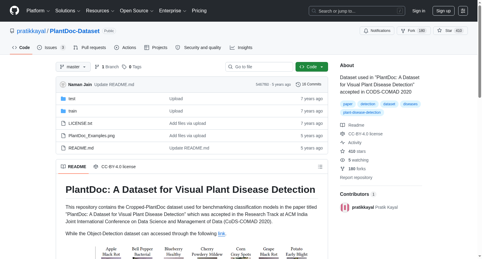
Task: Click the train folder icon
Action: tap(63, 111)
